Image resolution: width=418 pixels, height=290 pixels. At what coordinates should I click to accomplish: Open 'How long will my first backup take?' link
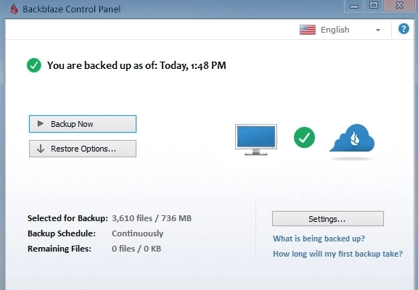[337, 254]
